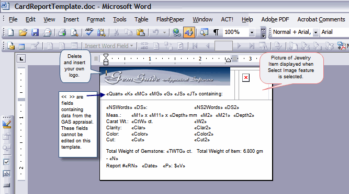
Task: Open Print Preview
Action: tap(74, 32)
